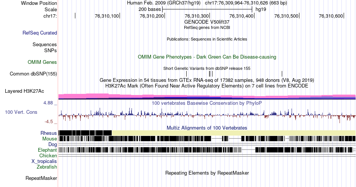This screenshot has height=187, width=356.
Task: Click the Scale label
Action: click(51, 9)
